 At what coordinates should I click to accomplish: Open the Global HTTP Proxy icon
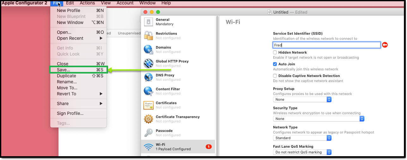click(149, 63)
